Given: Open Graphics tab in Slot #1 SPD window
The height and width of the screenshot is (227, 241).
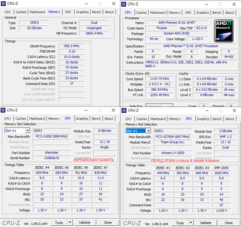Looking at the screenshot, I should tap(82, 118).
